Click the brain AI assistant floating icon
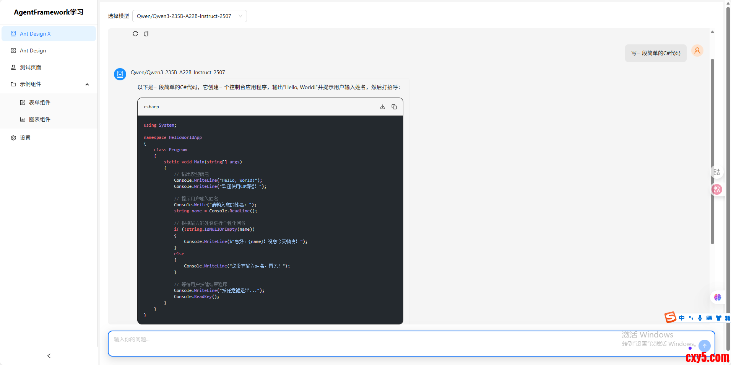Image resolution: width=731 pixels, height=365 pixels. click(717, 297)
